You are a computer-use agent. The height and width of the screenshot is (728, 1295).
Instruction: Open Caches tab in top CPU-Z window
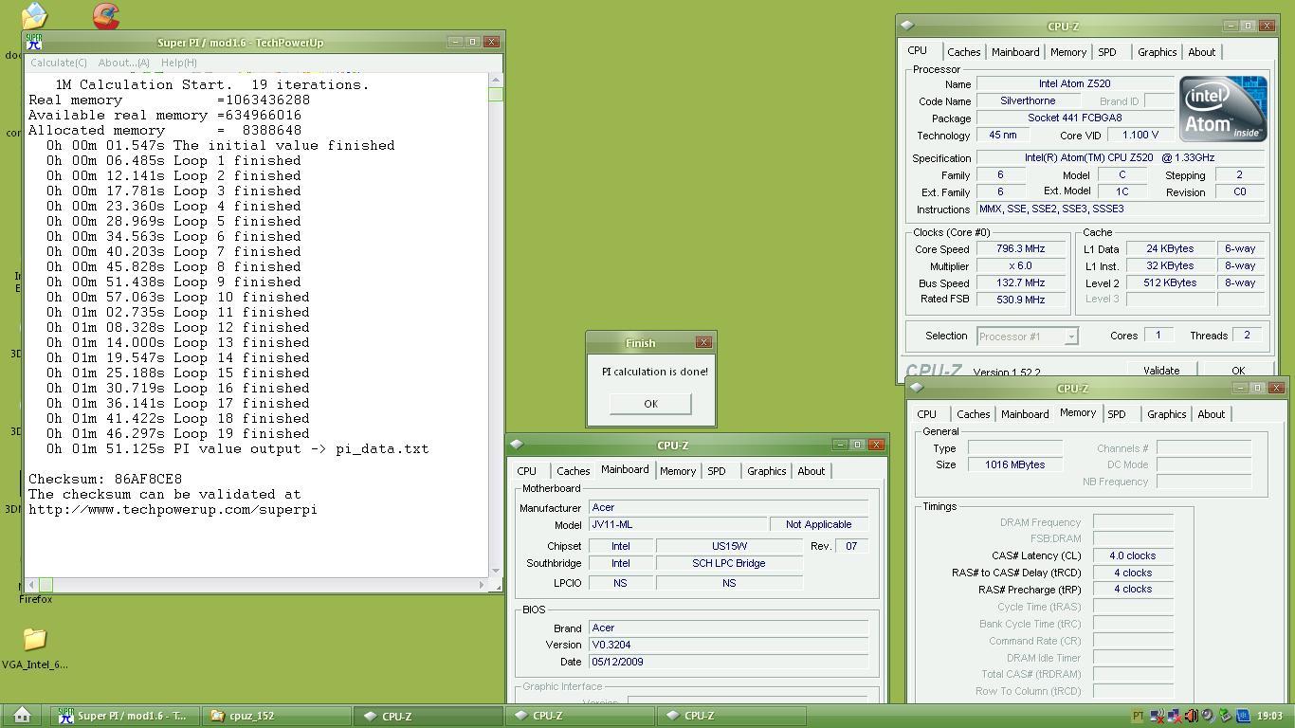(x=963, y=52)
